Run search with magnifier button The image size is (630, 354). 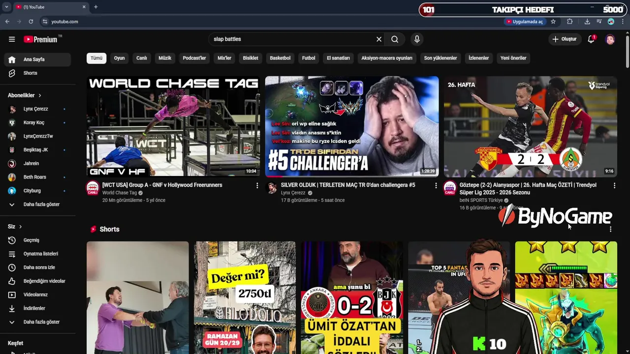tap(395, 39)
